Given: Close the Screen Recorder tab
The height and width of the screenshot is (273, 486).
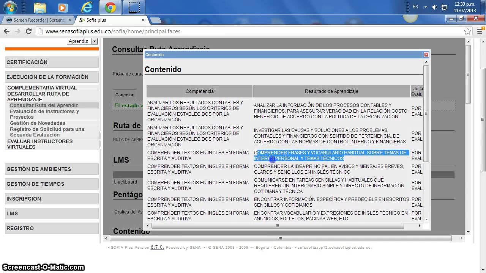Looking at the screenshot, I should [70, 20].
